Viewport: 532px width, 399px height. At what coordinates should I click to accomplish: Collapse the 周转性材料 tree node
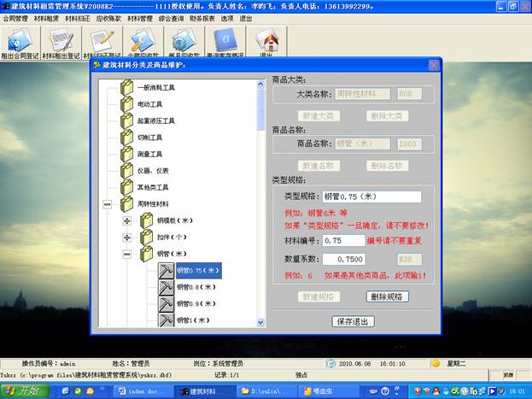pyautogui.click(x=108, y=204)
